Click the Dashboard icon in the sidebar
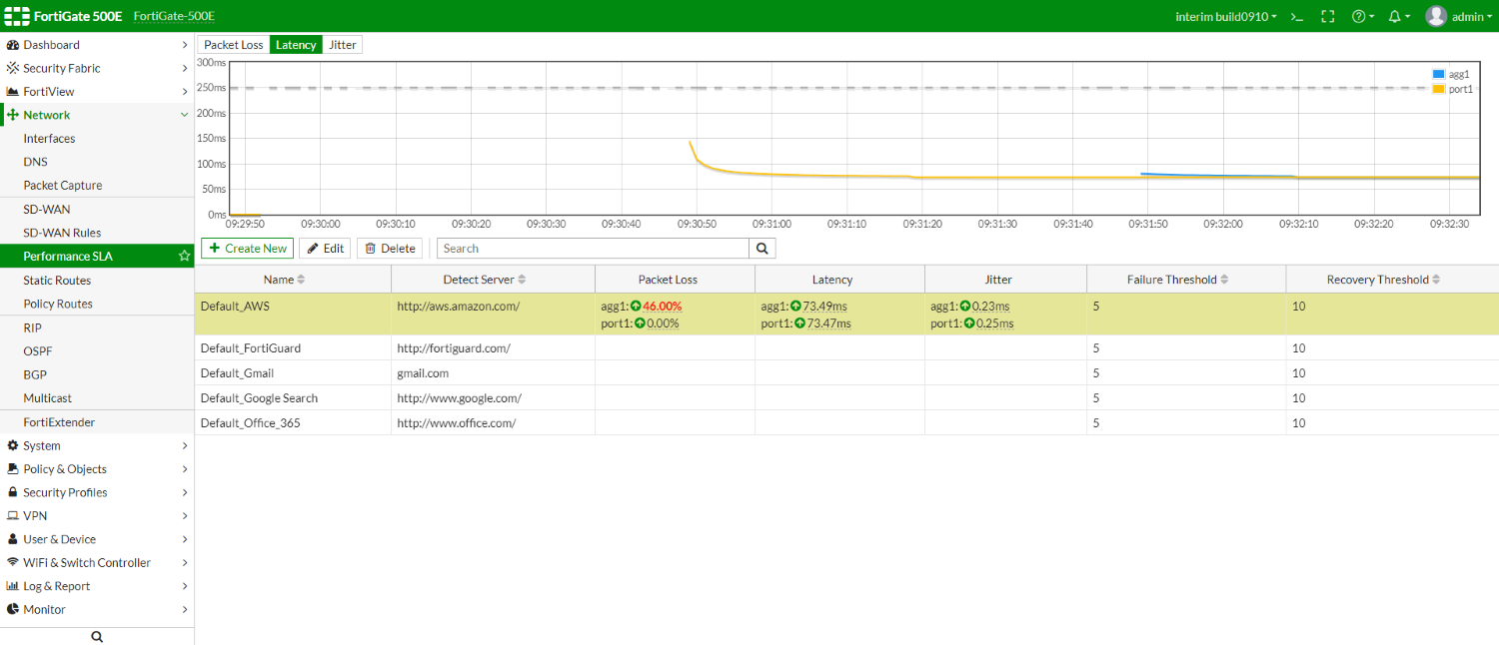Screen dimensions: 1499x645 point(14,44)
